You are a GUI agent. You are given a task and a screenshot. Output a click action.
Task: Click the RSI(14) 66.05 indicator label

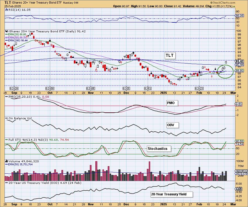19,10
